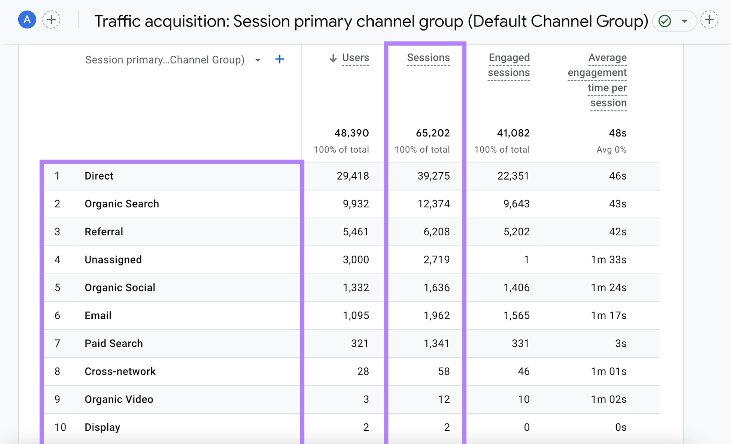
Task: Open the add comparison plus icon top right
Action: coord(710,20)
